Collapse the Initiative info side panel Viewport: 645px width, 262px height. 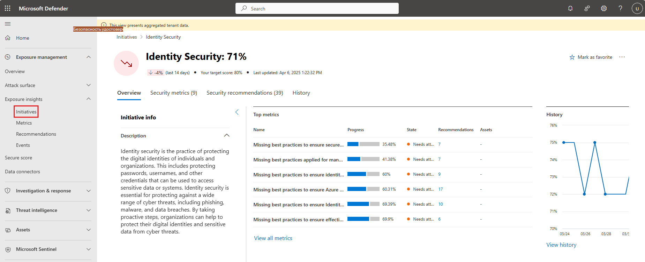pyautogui.click(x=237, y=112)
